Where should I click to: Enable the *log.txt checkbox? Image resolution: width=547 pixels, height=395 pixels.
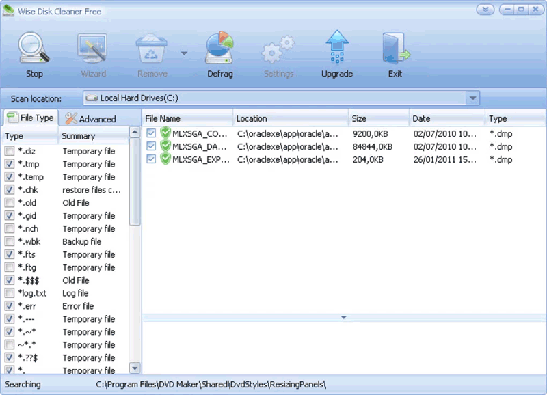tap(10, 293)
